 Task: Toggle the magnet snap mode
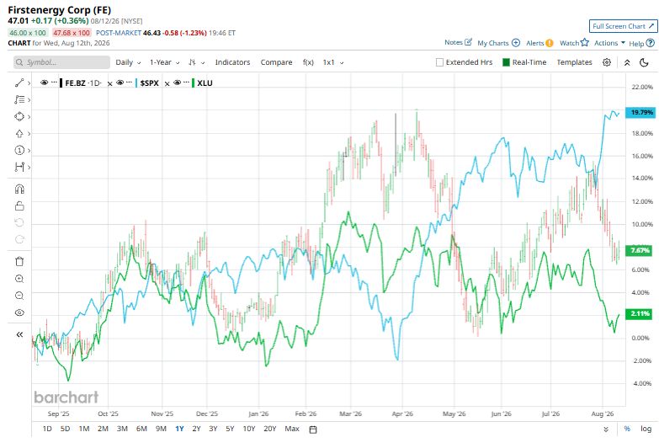click(19, 189)
